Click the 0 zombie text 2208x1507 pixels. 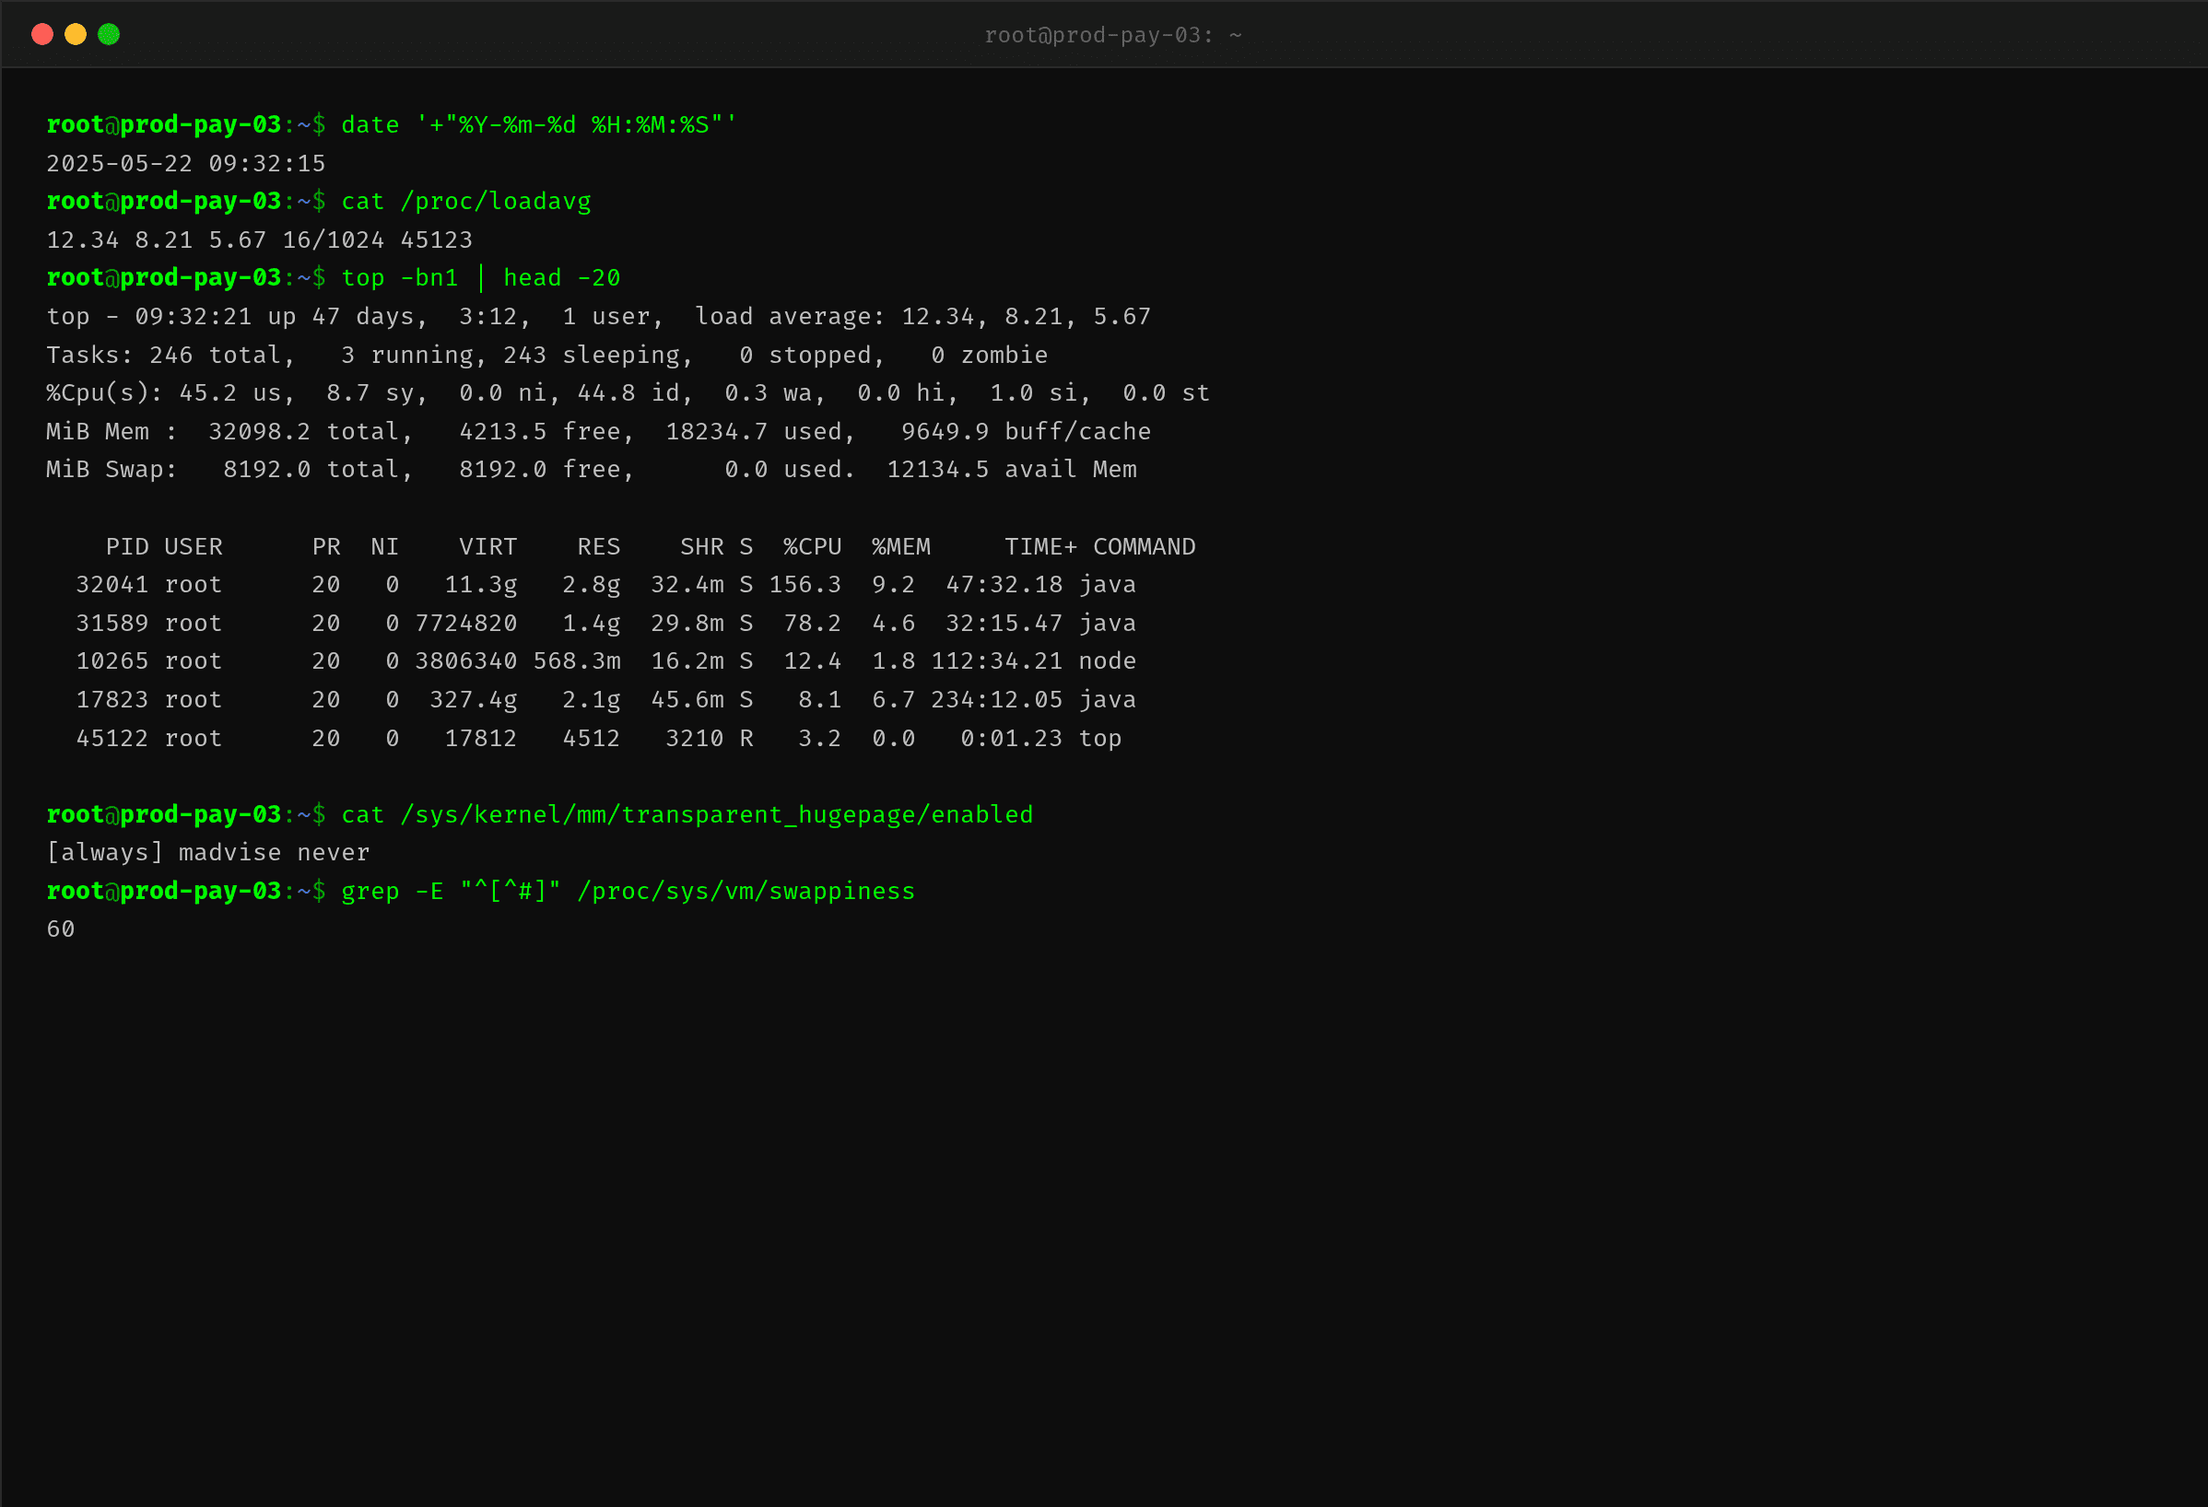pyautogui.click(x=989, y=355)
